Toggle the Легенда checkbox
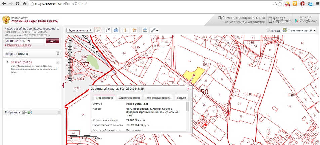The height and width of the screenshot is (145, 320). click(x=268, y=30)
